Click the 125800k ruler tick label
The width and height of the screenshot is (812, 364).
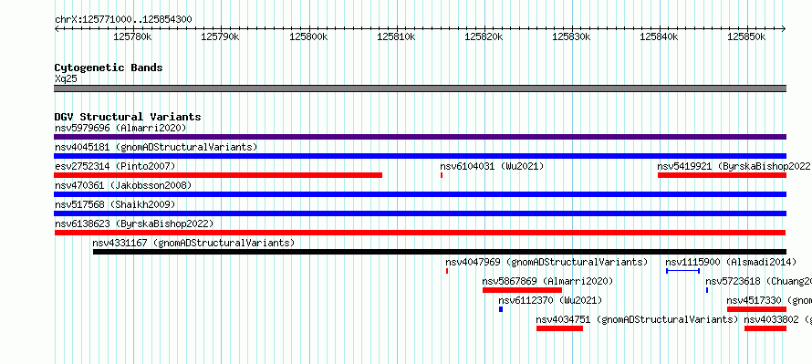pyautogui.click(x=308, y=36)
